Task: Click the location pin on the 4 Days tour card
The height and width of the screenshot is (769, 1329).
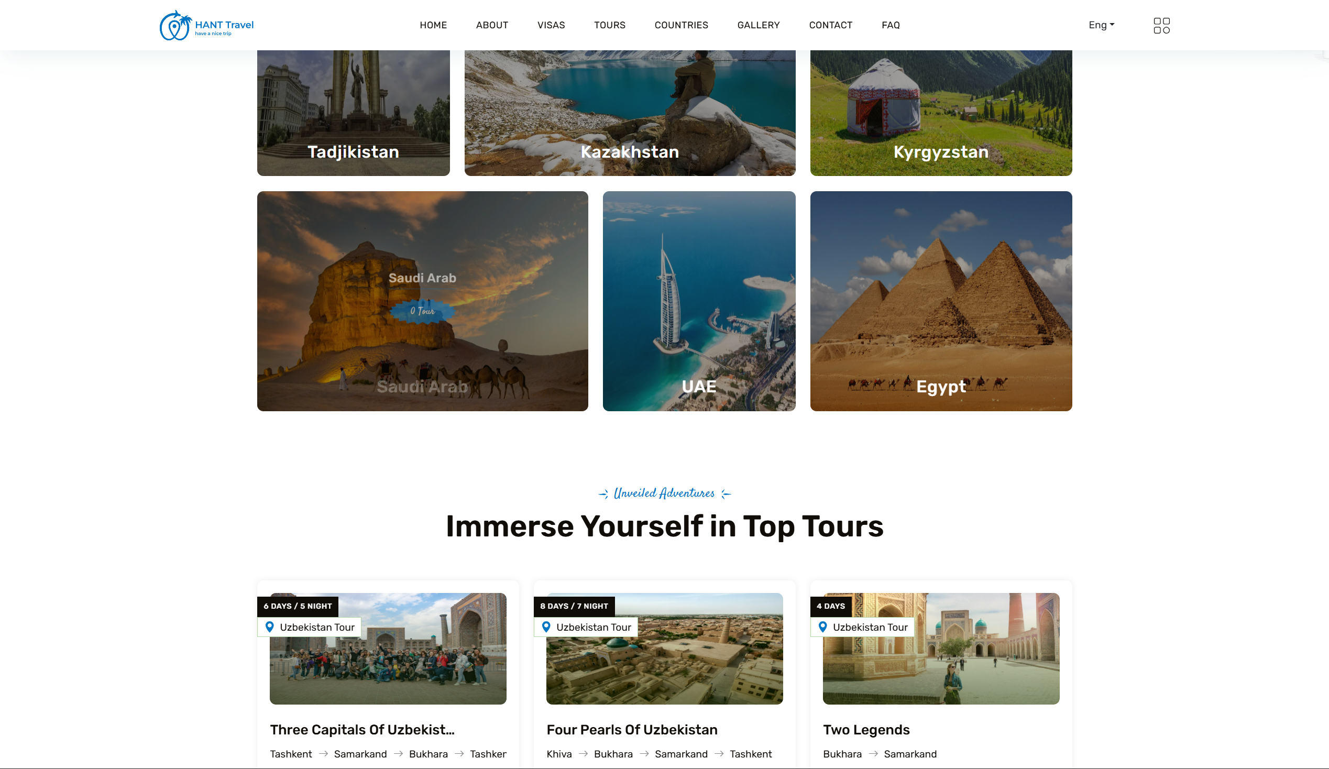Action: coord(823,627)
